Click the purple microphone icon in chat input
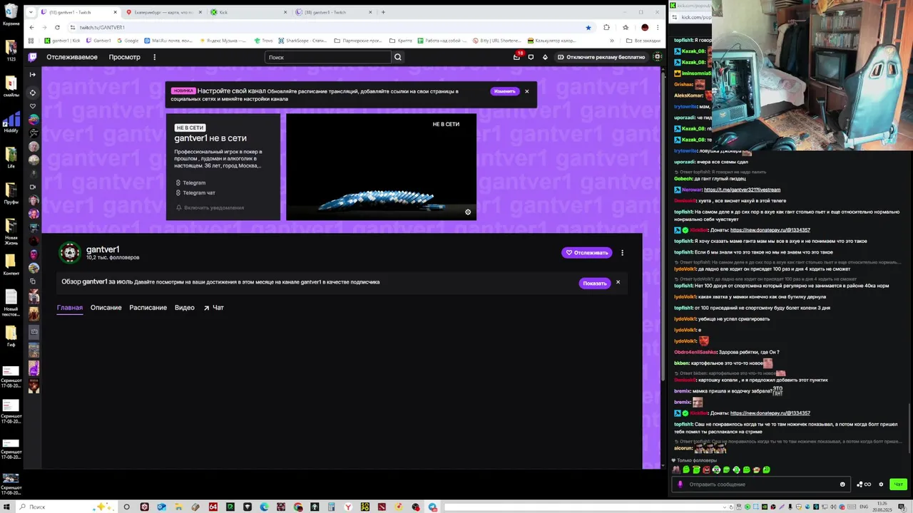The width and height of the screenshot is (913, 513). (x=680, y=484)
